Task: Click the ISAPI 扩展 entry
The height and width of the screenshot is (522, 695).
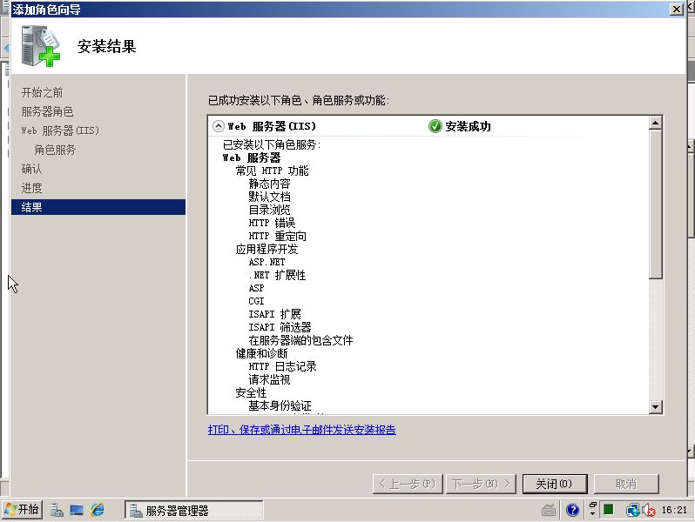Action: tap(274, 314)
